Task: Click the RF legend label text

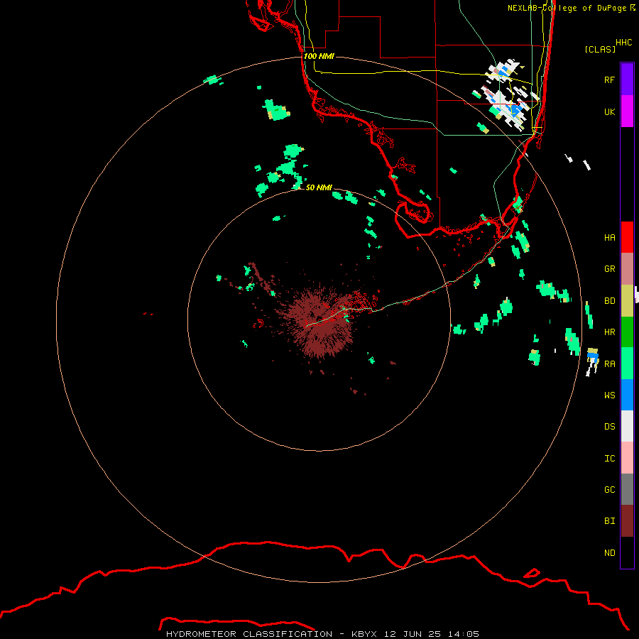Action: pos(610,80)
